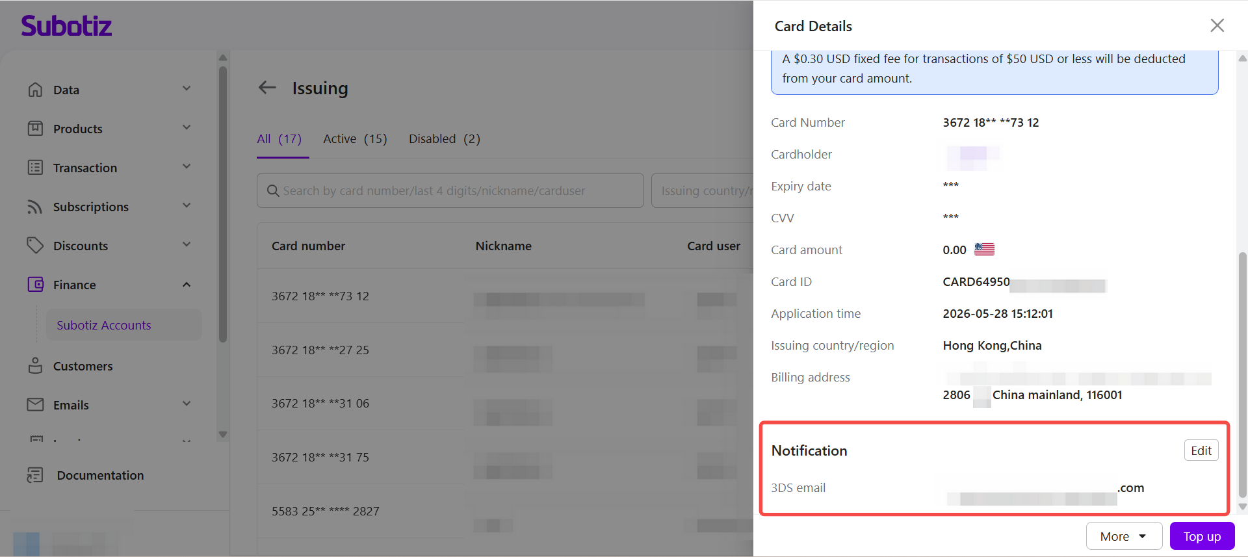Click the Card user column header
This screenshot has height=557, width=1248.
pos(714,246)
